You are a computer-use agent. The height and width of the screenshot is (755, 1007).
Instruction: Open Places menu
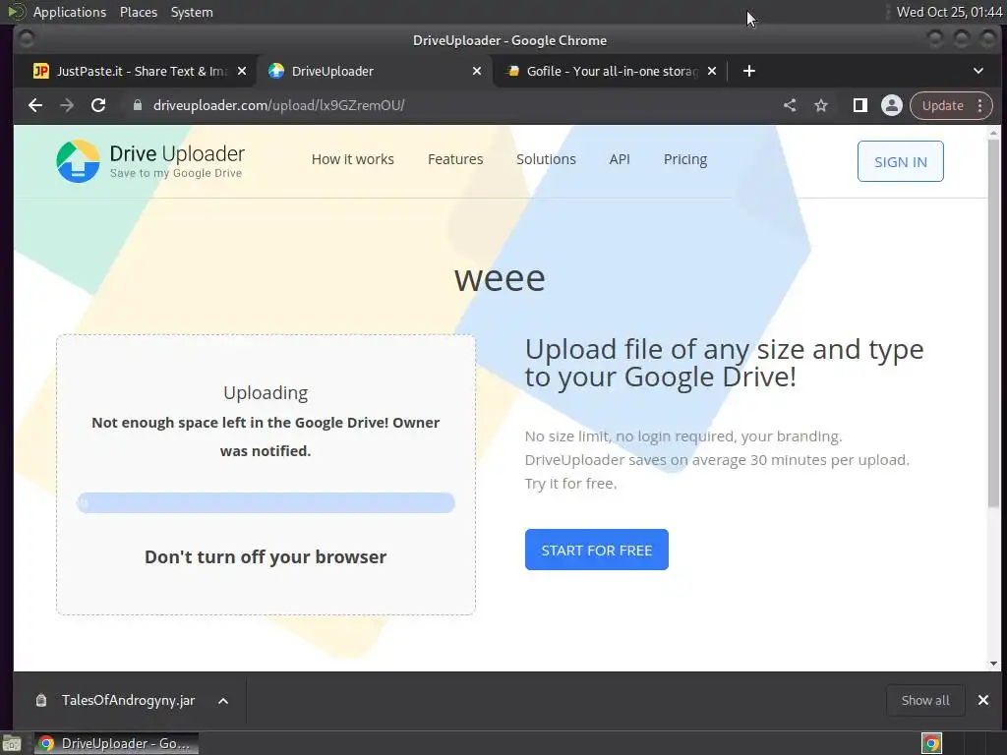[x=139, y=12]
